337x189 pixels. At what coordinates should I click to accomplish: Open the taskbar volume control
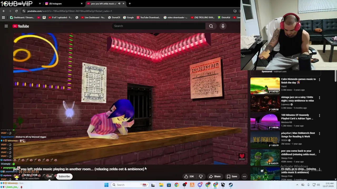(319, 185)
